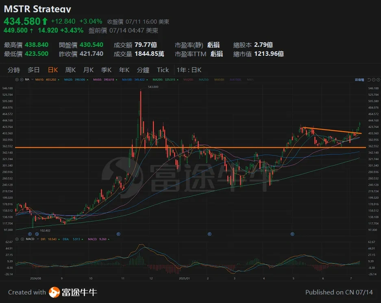Open the 前復權 price adjustment selector
Viewport: 381px width, 303px height.
click(x=359, y=80)
